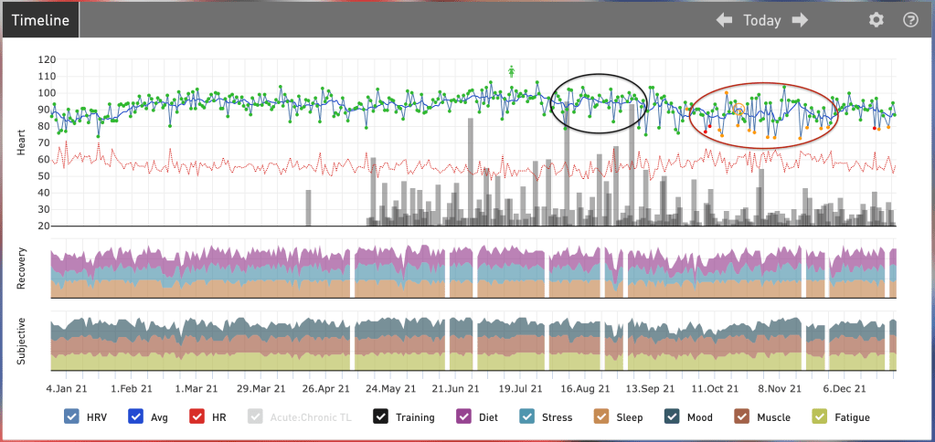The height and width of the screenshot is (442, 935).
Task: Toggle the Avg legend checkbox
Action: click(x=135, y=417)
